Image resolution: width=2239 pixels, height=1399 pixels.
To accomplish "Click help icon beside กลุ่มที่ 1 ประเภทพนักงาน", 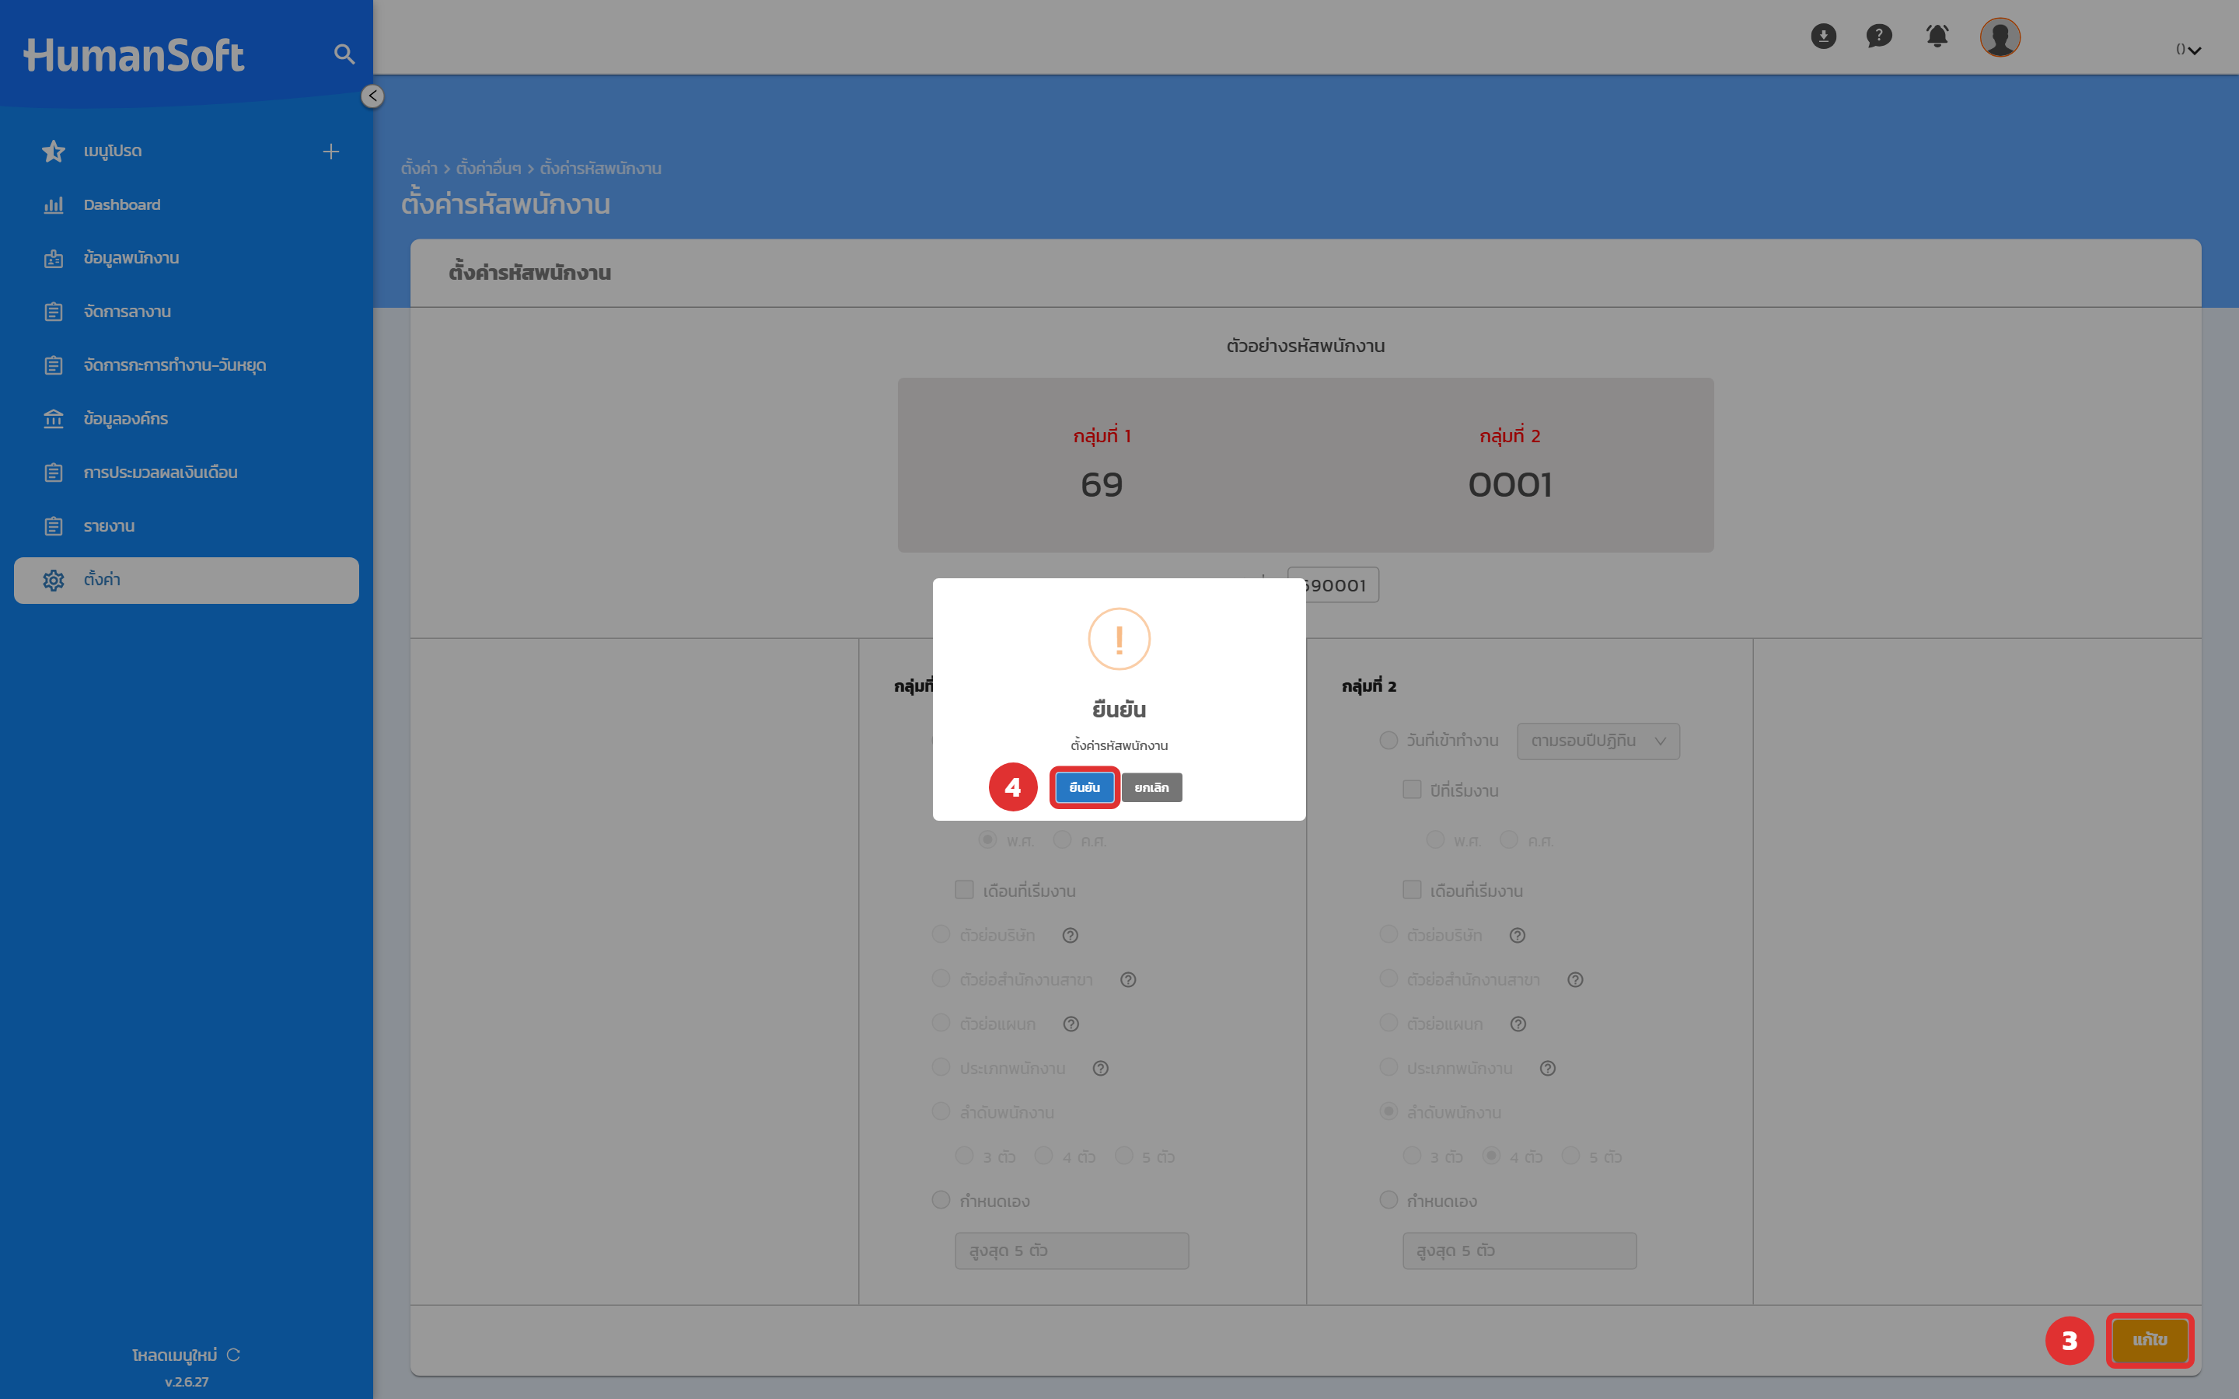I will click(x=1100, y=1069).
